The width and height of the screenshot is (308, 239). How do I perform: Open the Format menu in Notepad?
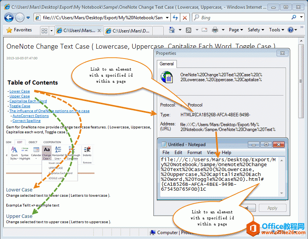(x=194, y=153)
